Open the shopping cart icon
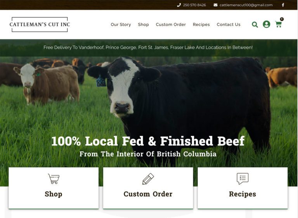This screenshot has height=218, width=298. click(279, 24)
